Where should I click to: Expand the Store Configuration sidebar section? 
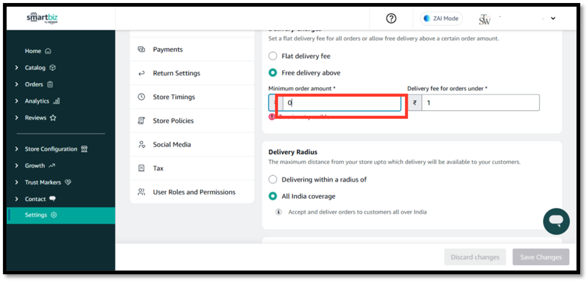(16, 149)
